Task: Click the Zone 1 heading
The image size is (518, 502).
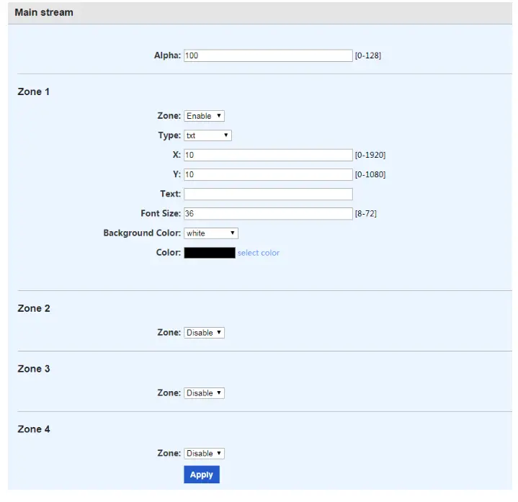Action: pyautogui.click(x=33, y=91)
